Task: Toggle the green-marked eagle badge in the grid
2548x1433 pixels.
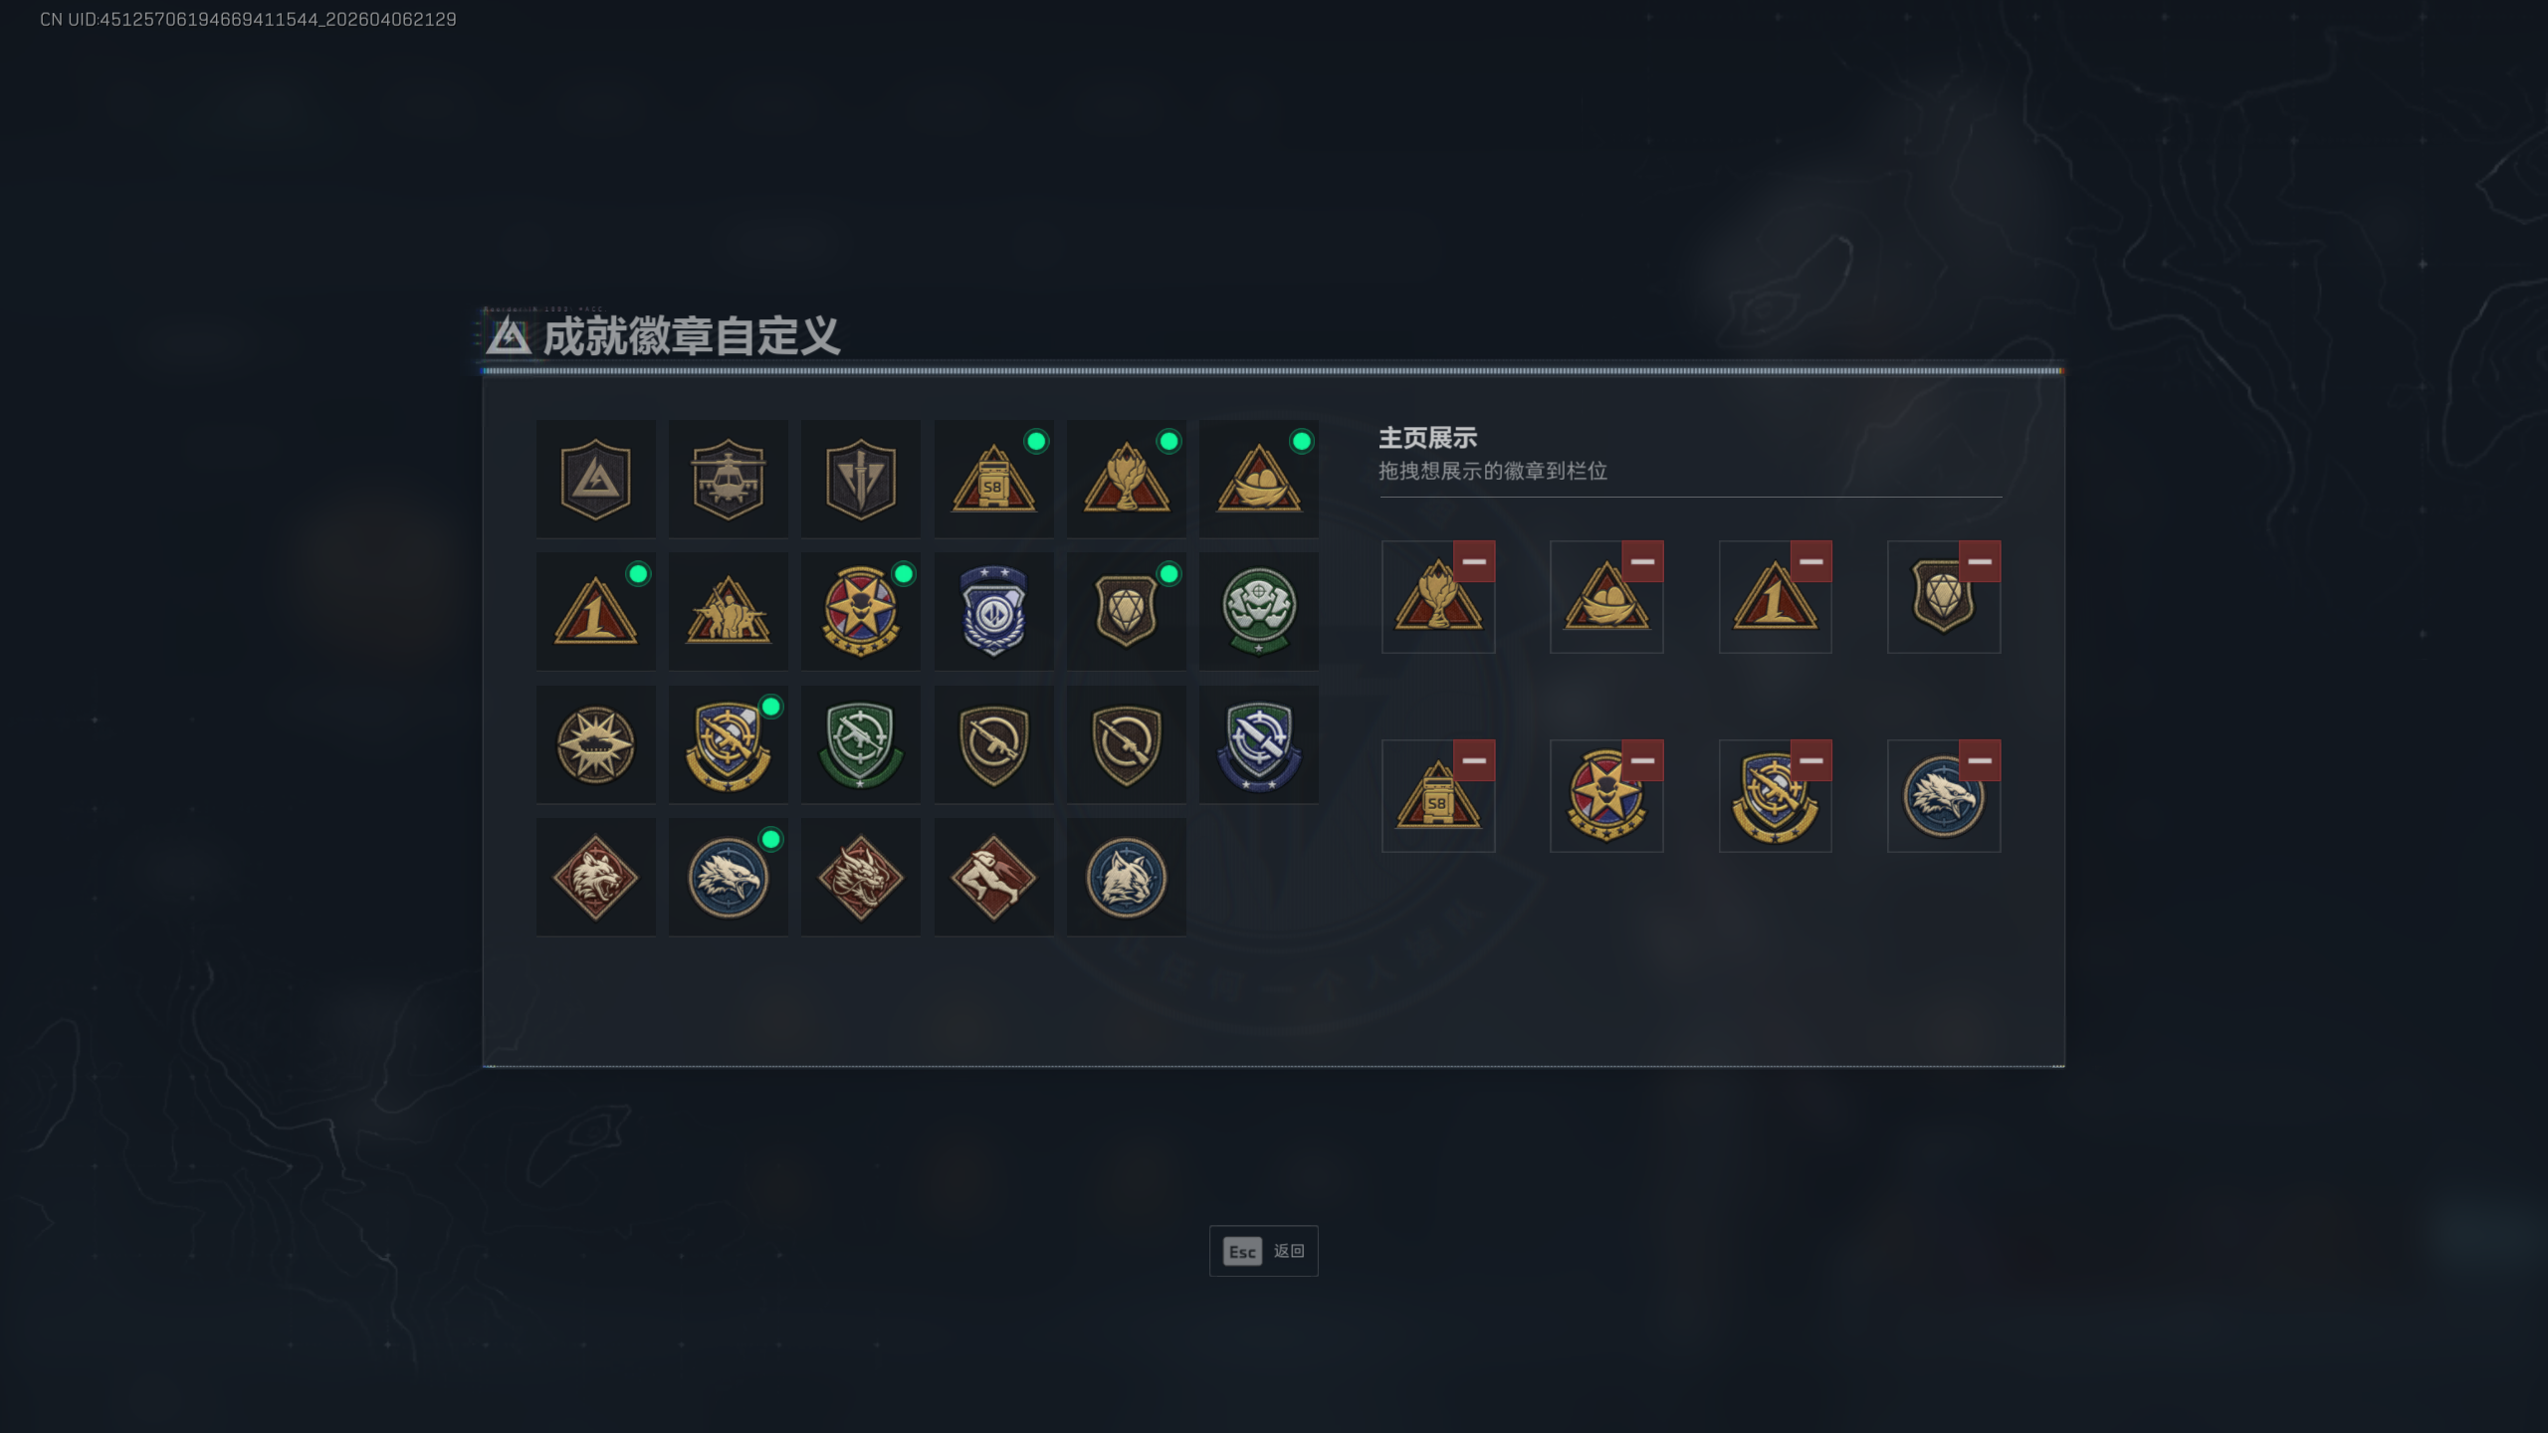Action: tap(728, 877)
